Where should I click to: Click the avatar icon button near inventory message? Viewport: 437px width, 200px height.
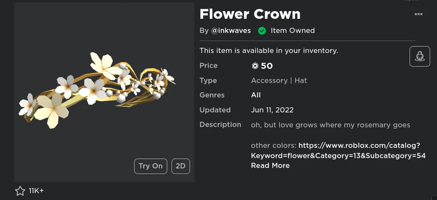(x=420, y=57)
